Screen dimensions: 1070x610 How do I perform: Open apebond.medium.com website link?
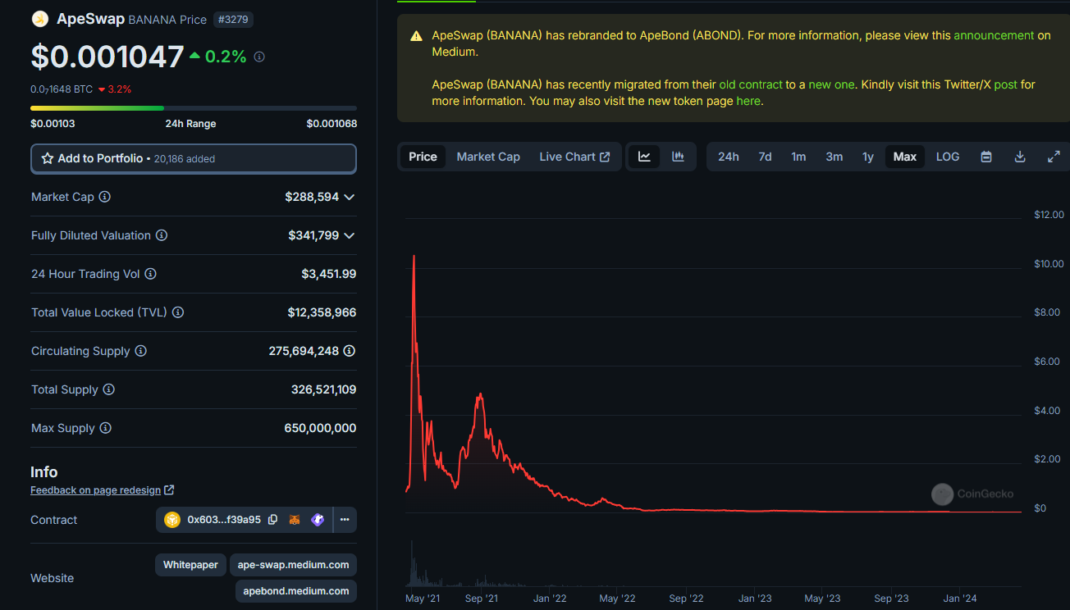[296, 590]
